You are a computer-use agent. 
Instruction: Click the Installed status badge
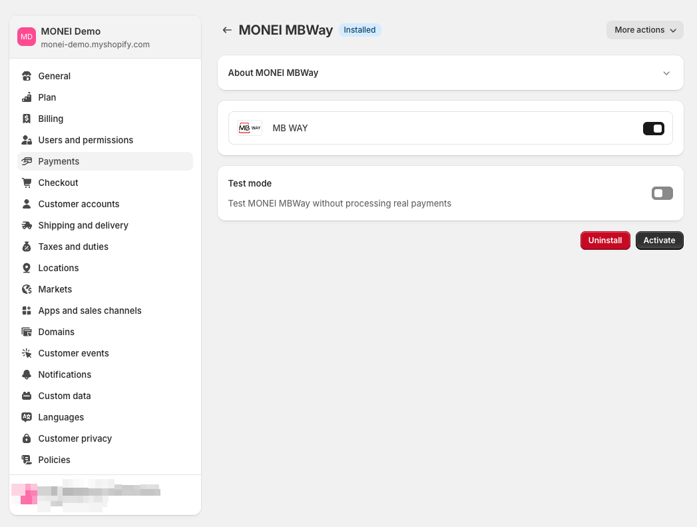tap(359, 30)
